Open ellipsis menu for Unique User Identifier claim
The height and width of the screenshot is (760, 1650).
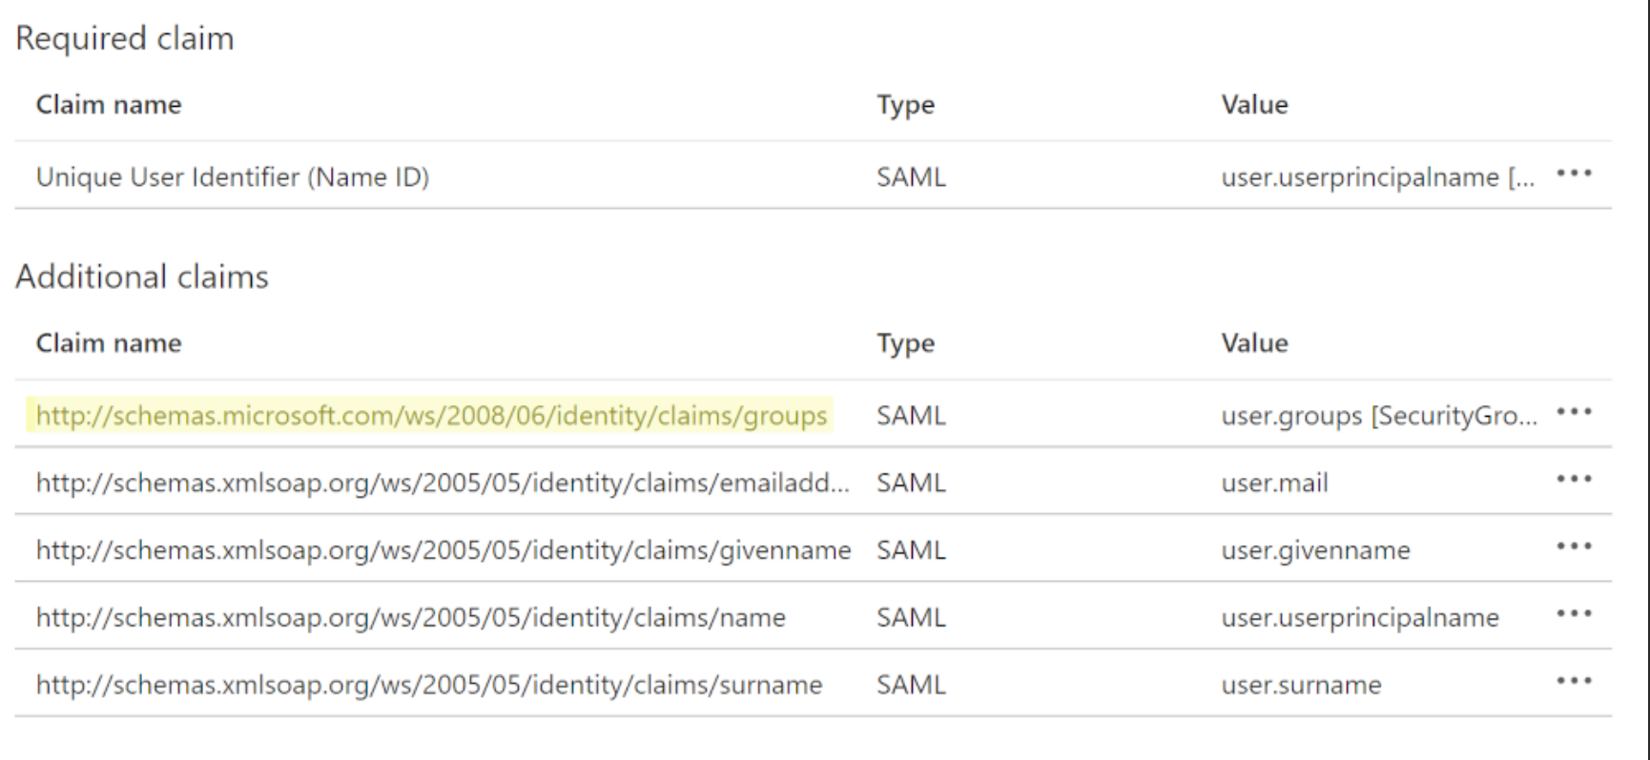coord(1574,174)
